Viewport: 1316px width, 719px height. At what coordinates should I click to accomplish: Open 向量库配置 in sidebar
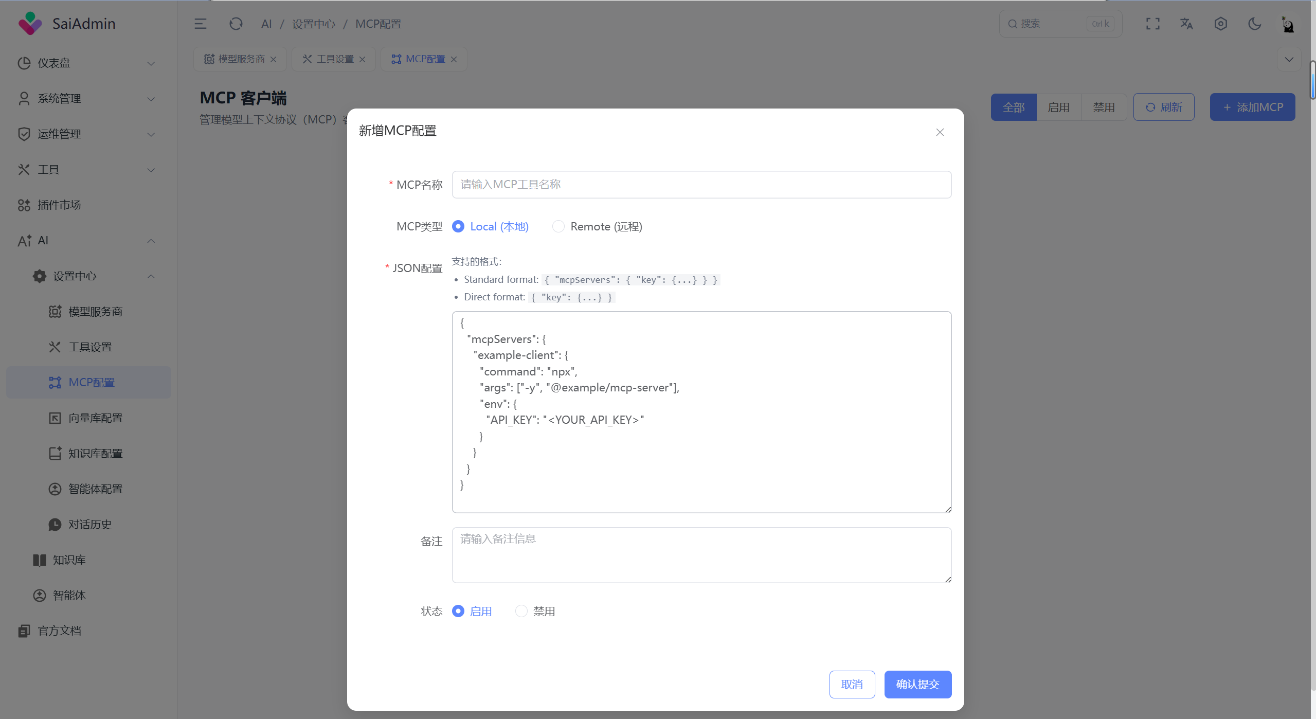click(95, 418)
